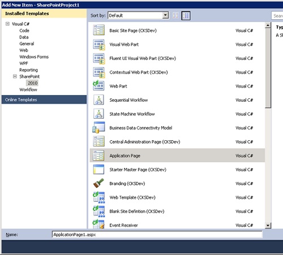The width and height of the screenshot is (283, 255).
Task: Open the Installed Templates section header
Action: [44, 14]
